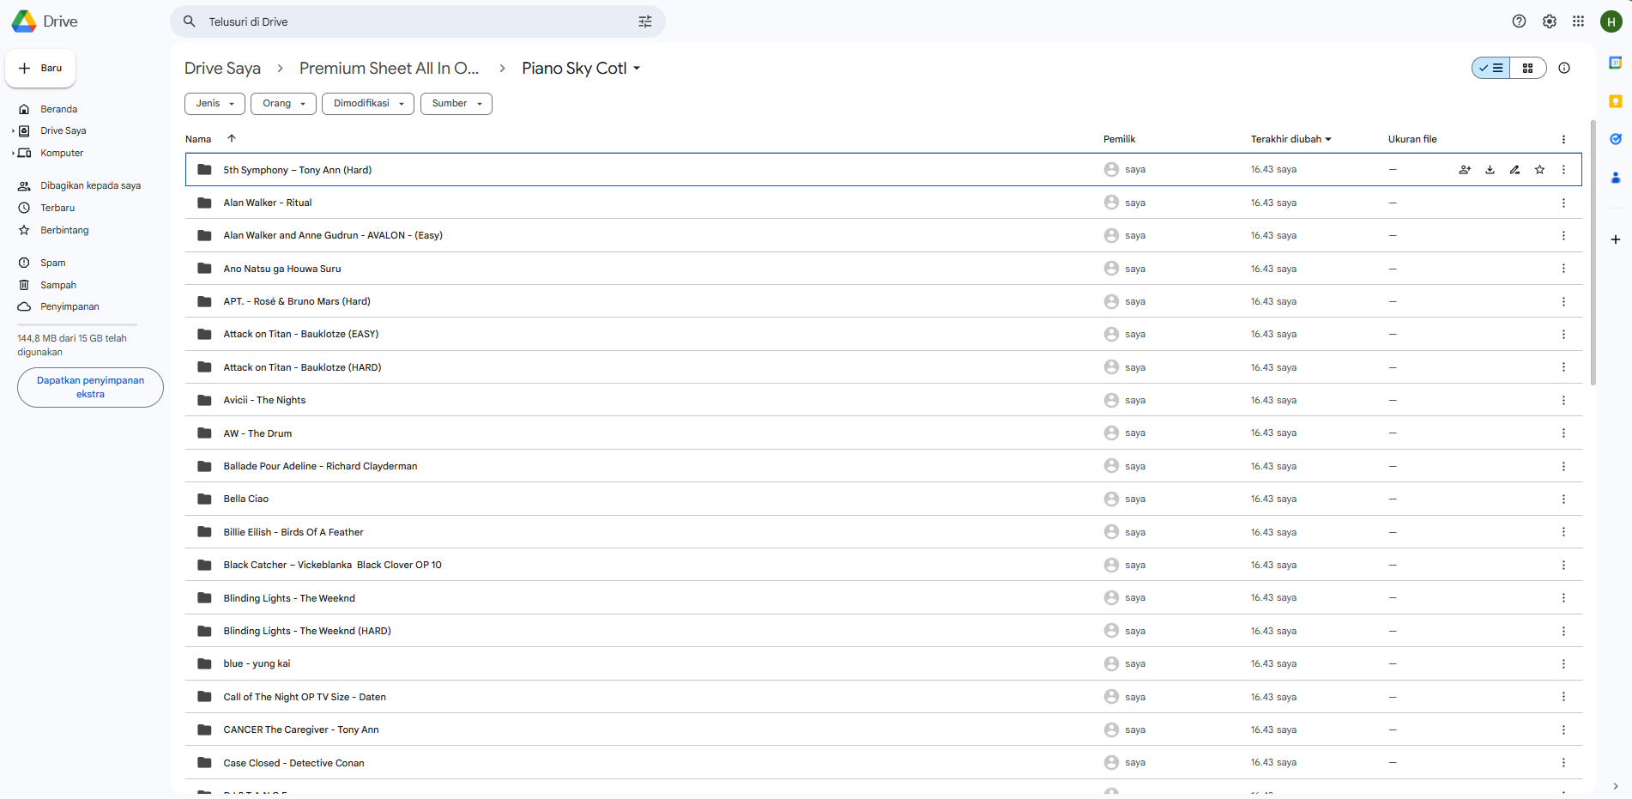The height and width of the screenshot is (799, 1632).
Task: Switch to grid layout view
Action: (1527, 68)
